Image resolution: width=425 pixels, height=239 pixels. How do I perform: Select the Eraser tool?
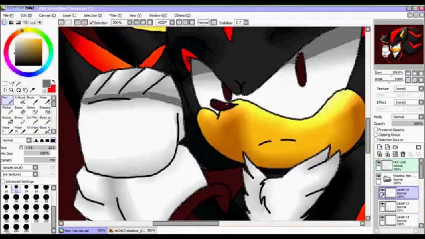(x=20, y=111)
